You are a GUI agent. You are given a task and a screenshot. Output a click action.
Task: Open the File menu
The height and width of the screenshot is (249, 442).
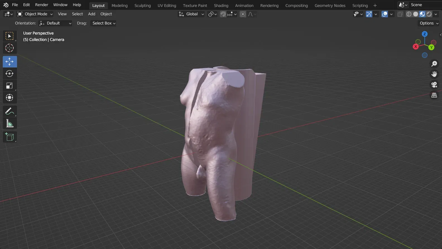coord(15,5)
